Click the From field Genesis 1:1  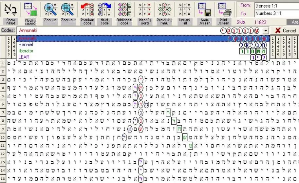point(276,6)
